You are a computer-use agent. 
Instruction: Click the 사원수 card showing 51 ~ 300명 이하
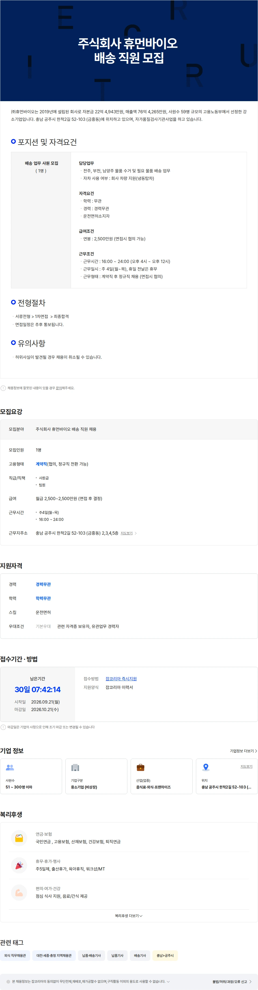tap(31, 776)
